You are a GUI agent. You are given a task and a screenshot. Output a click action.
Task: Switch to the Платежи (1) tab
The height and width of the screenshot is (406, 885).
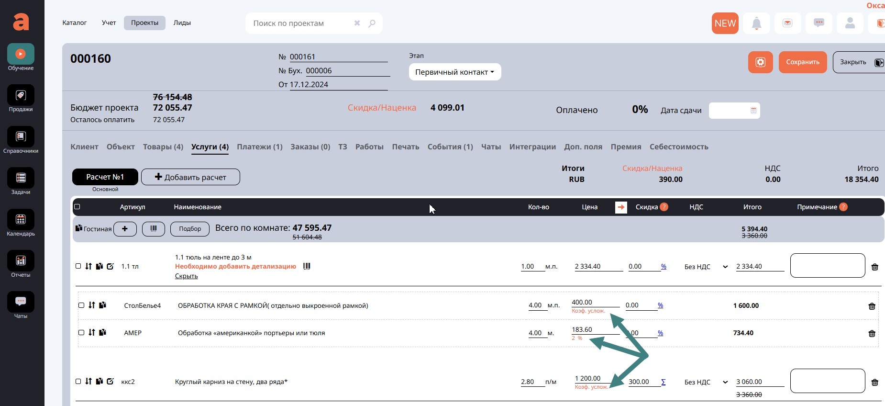[259, 147]
